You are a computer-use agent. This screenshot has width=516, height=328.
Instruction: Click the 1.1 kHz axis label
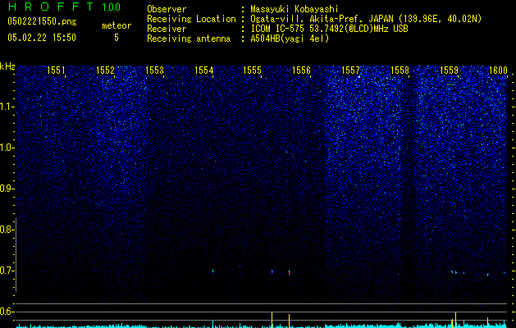[6, 107]
